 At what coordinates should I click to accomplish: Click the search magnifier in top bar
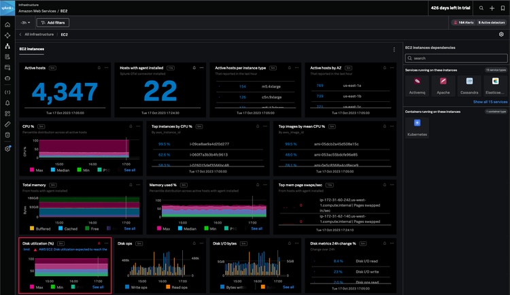[481, 8]
